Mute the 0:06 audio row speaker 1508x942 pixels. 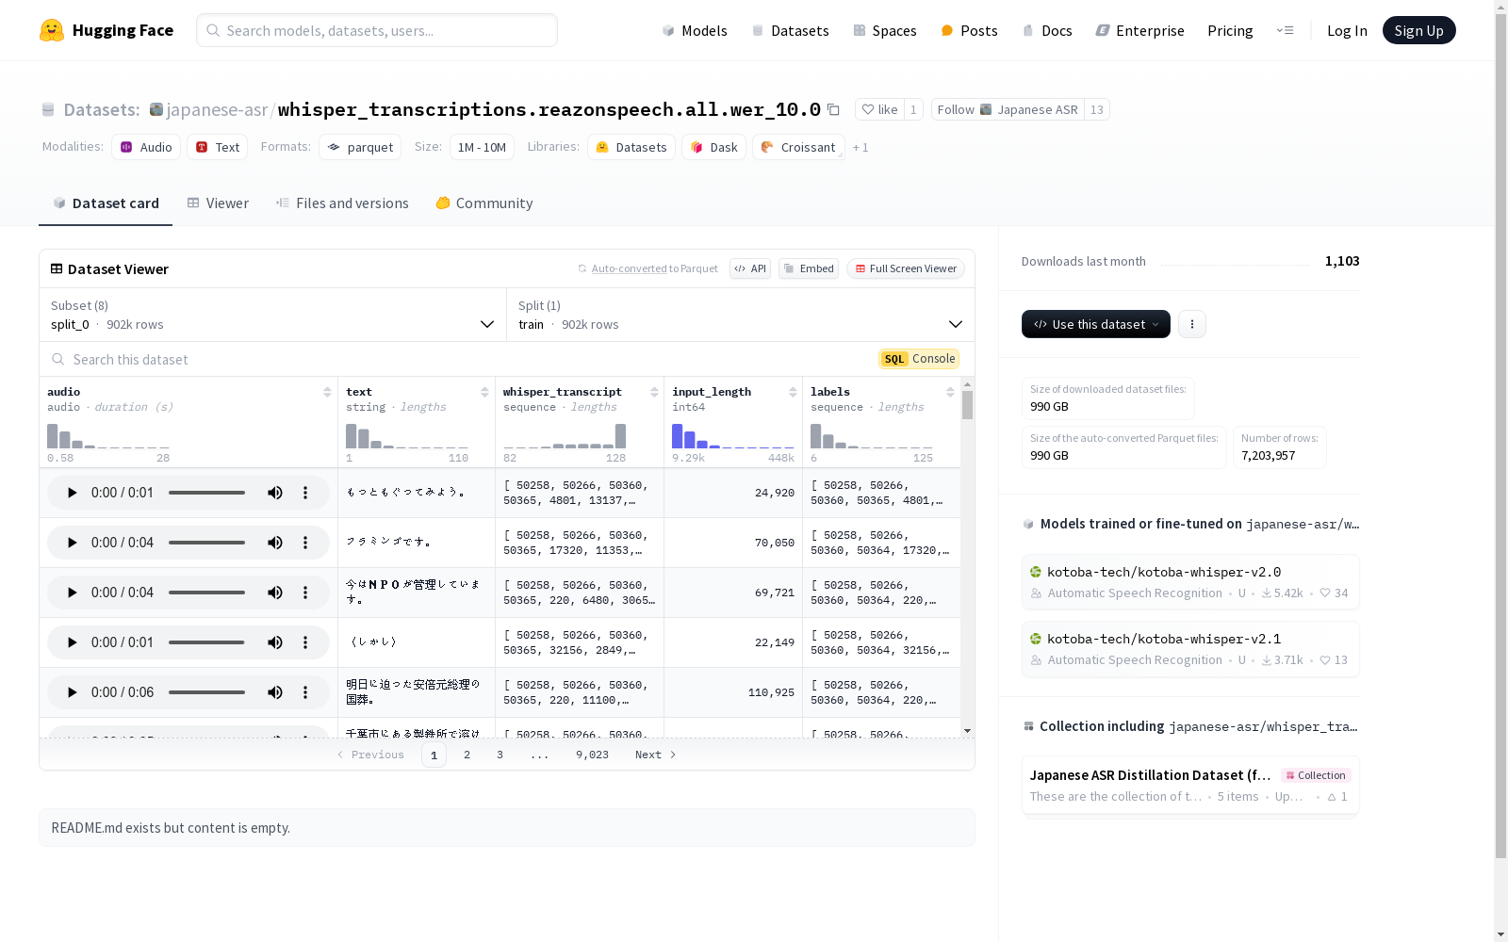point(275,692)
